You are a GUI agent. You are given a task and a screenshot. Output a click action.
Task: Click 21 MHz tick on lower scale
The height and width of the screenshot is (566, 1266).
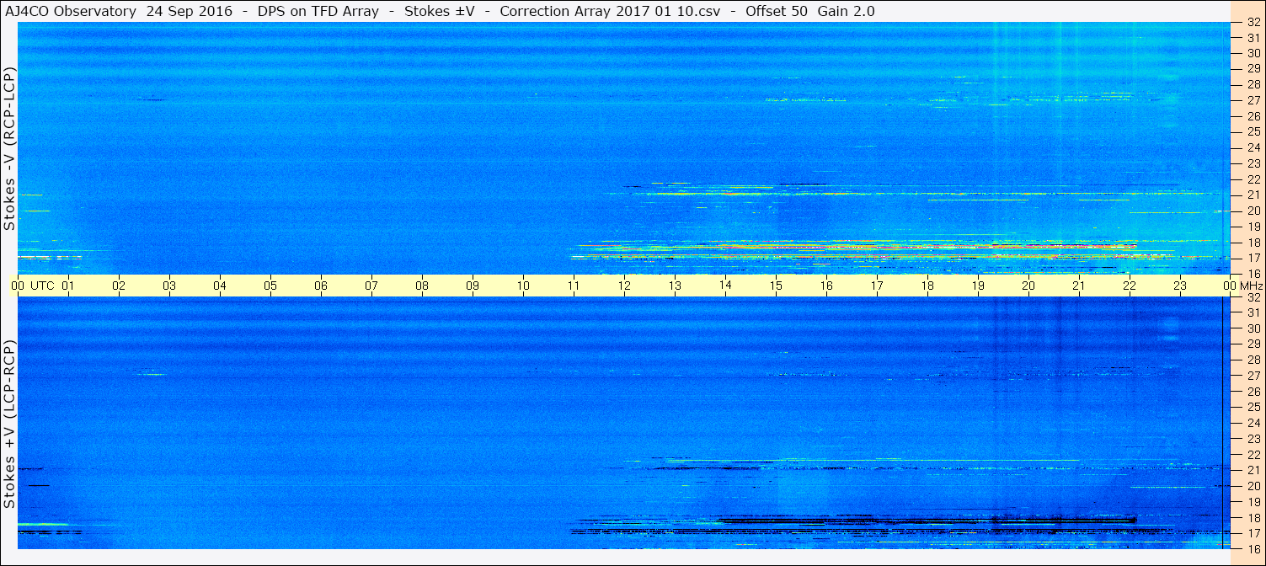click(1253, 470)
